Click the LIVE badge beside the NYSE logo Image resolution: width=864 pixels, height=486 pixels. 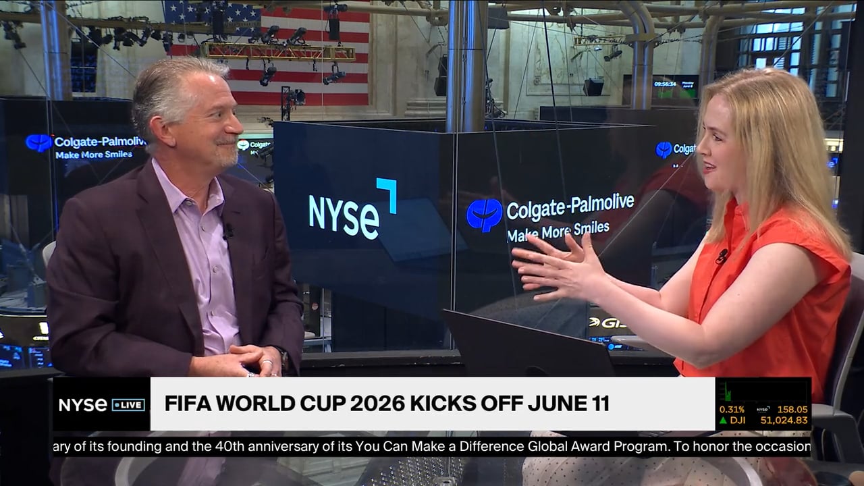[x=128, y=405]
